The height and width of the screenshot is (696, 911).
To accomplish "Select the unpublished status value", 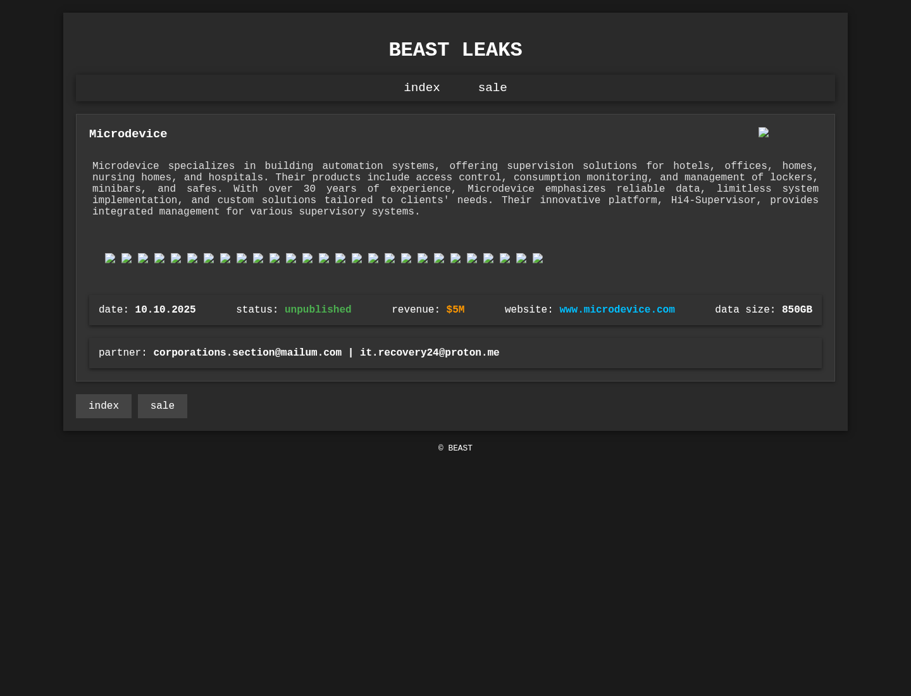I will pos(318,310).
